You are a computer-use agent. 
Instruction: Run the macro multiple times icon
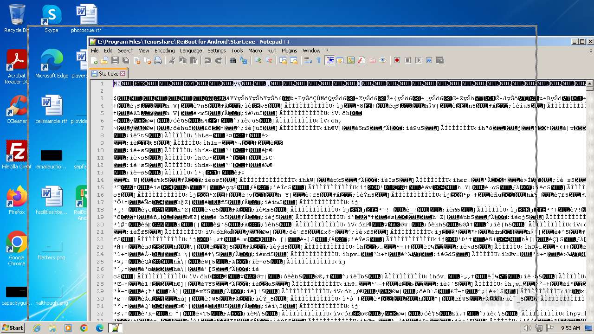pyautogui.click(x=429, y=60)
